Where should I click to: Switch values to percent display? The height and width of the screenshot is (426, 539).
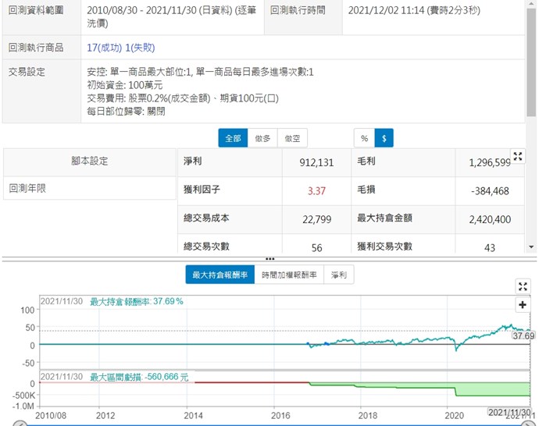click(x=364, y=138)
